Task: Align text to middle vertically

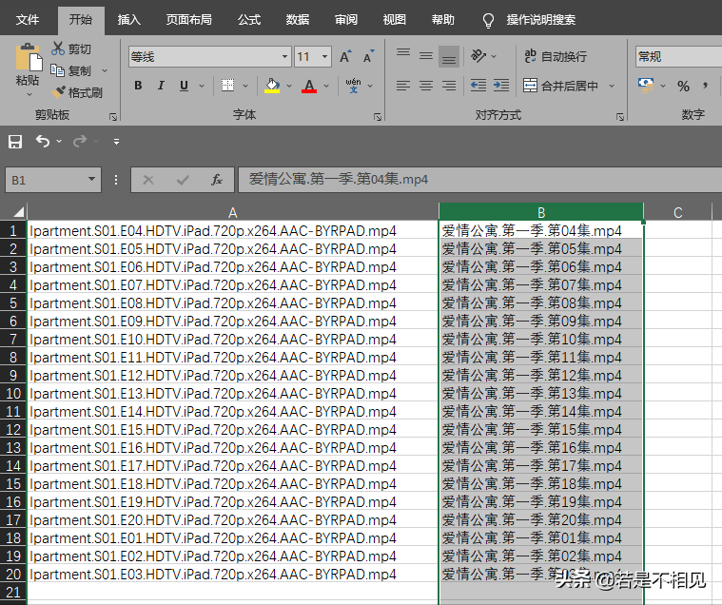Action: coord(426,56)
